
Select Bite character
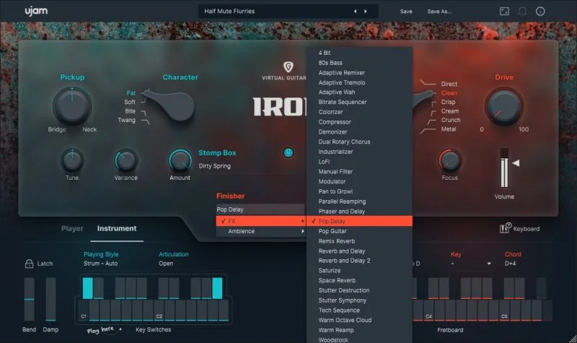(x=130, y=111)
